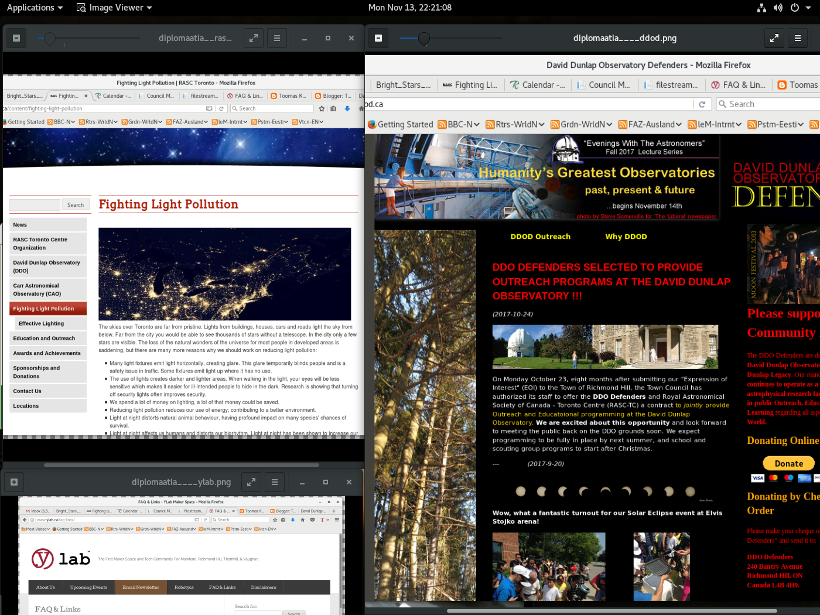Select the filestream tab in the ddod.png screenshot

pyautogui.click(x=672, y=85)
